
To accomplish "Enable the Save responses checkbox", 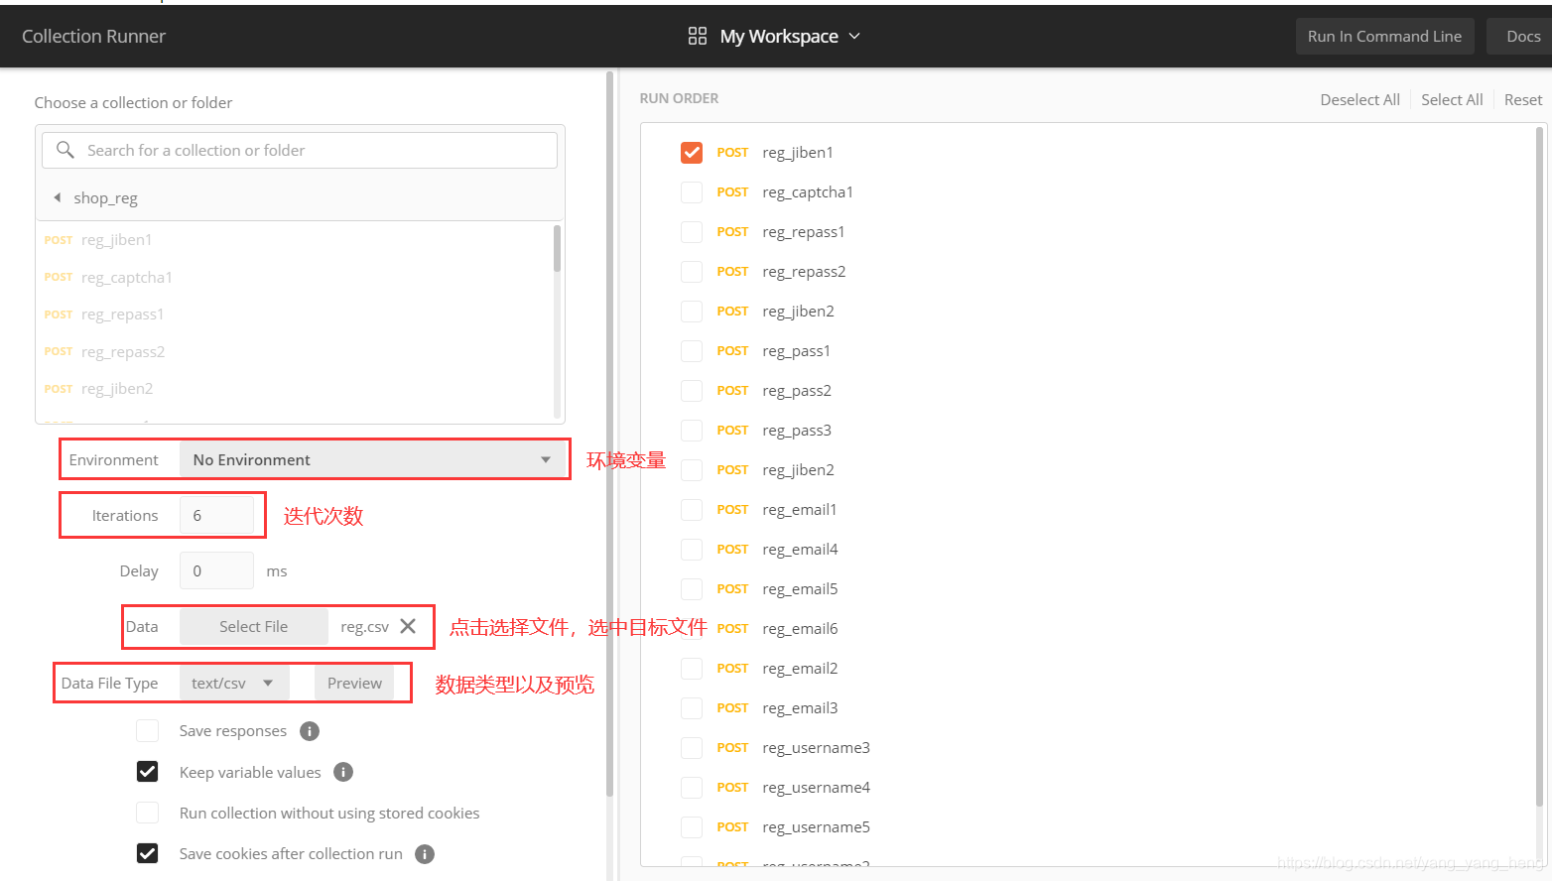I will click(x=147, y=730).
